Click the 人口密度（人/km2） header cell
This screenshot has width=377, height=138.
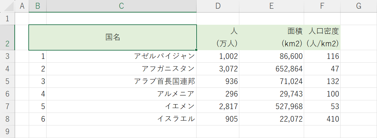322,37
